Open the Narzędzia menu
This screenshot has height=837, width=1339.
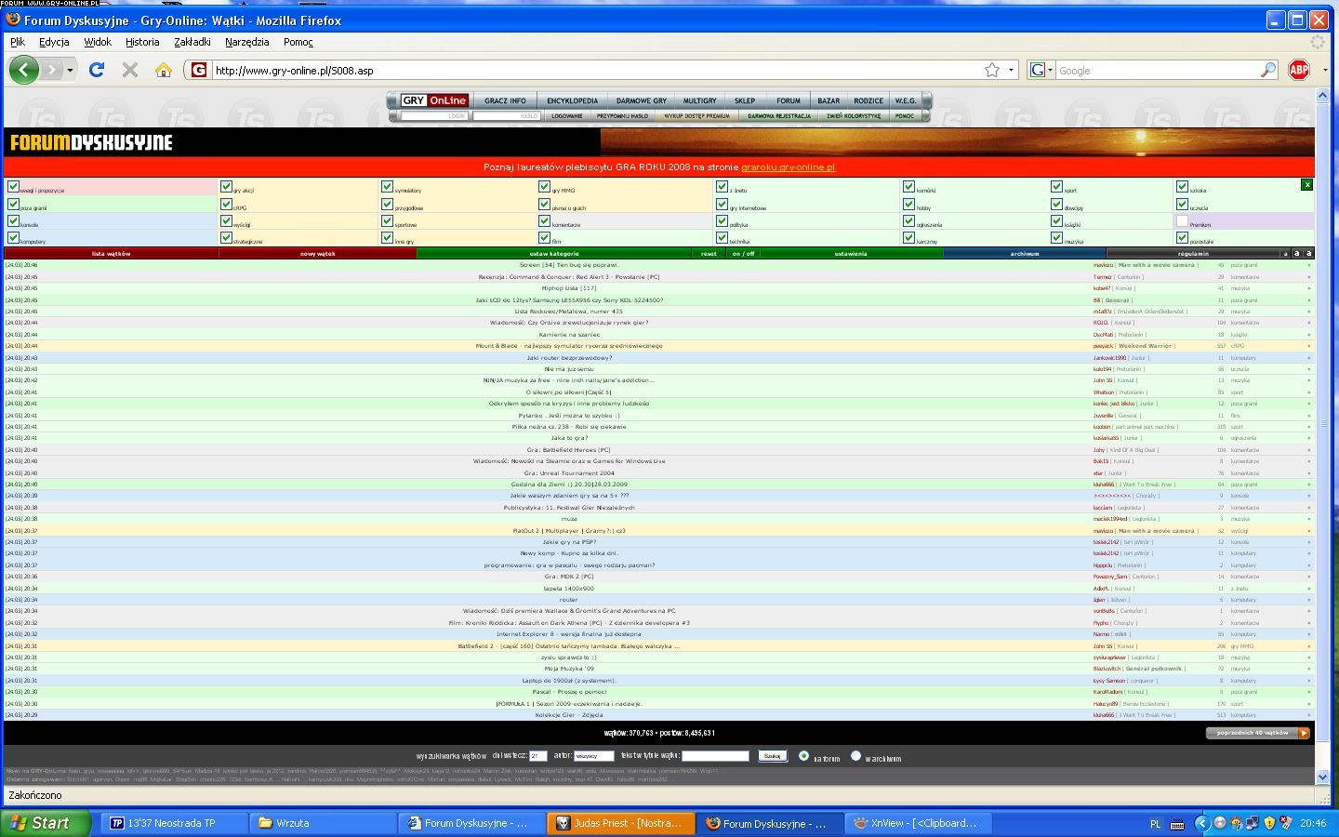(246, 42)
